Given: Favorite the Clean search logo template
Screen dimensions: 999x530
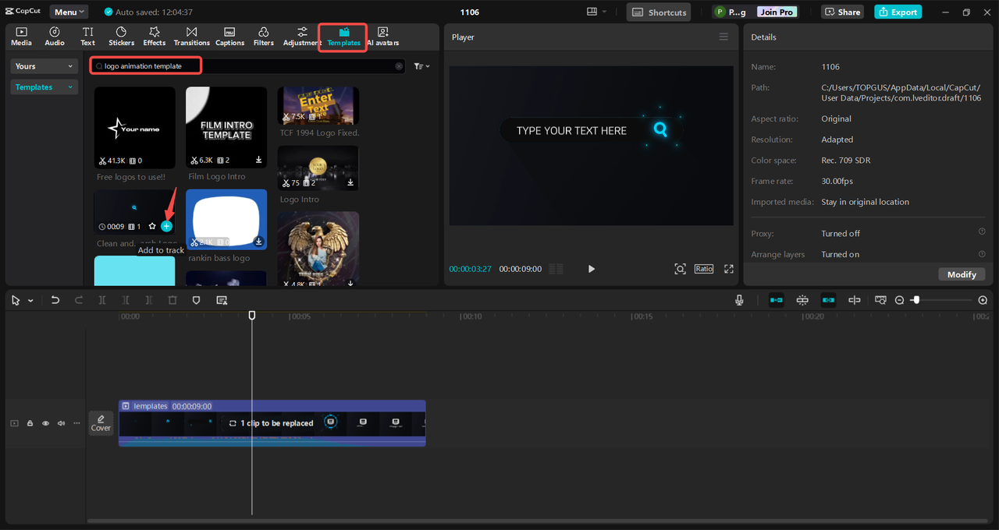Looking at the screenshot, I should (x=152, y=226).
